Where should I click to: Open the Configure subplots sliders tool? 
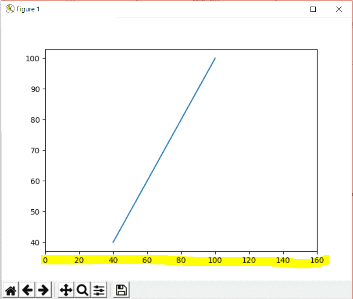[99, 290]
